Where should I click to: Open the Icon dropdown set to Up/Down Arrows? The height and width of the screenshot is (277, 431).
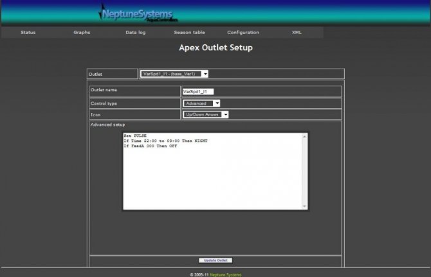point(206,114)
